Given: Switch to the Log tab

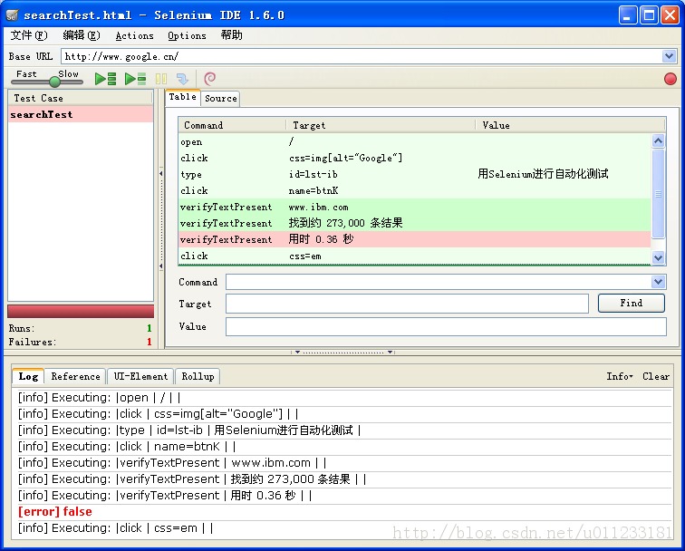Looking at the screenshot, I should (28, 376).
